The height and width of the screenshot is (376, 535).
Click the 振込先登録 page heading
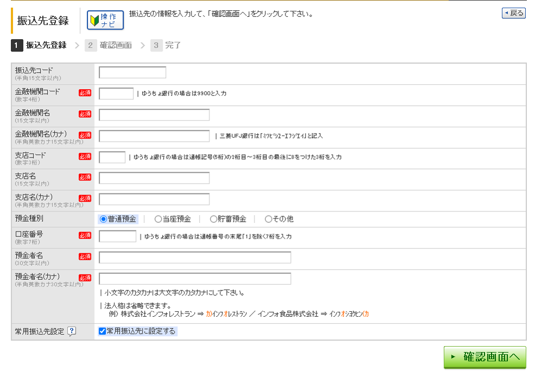click(43, 21)
